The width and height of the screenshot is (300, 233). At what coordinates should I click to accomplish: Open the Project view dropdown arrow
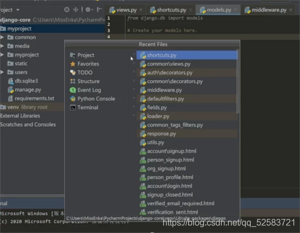click(18, 10)
